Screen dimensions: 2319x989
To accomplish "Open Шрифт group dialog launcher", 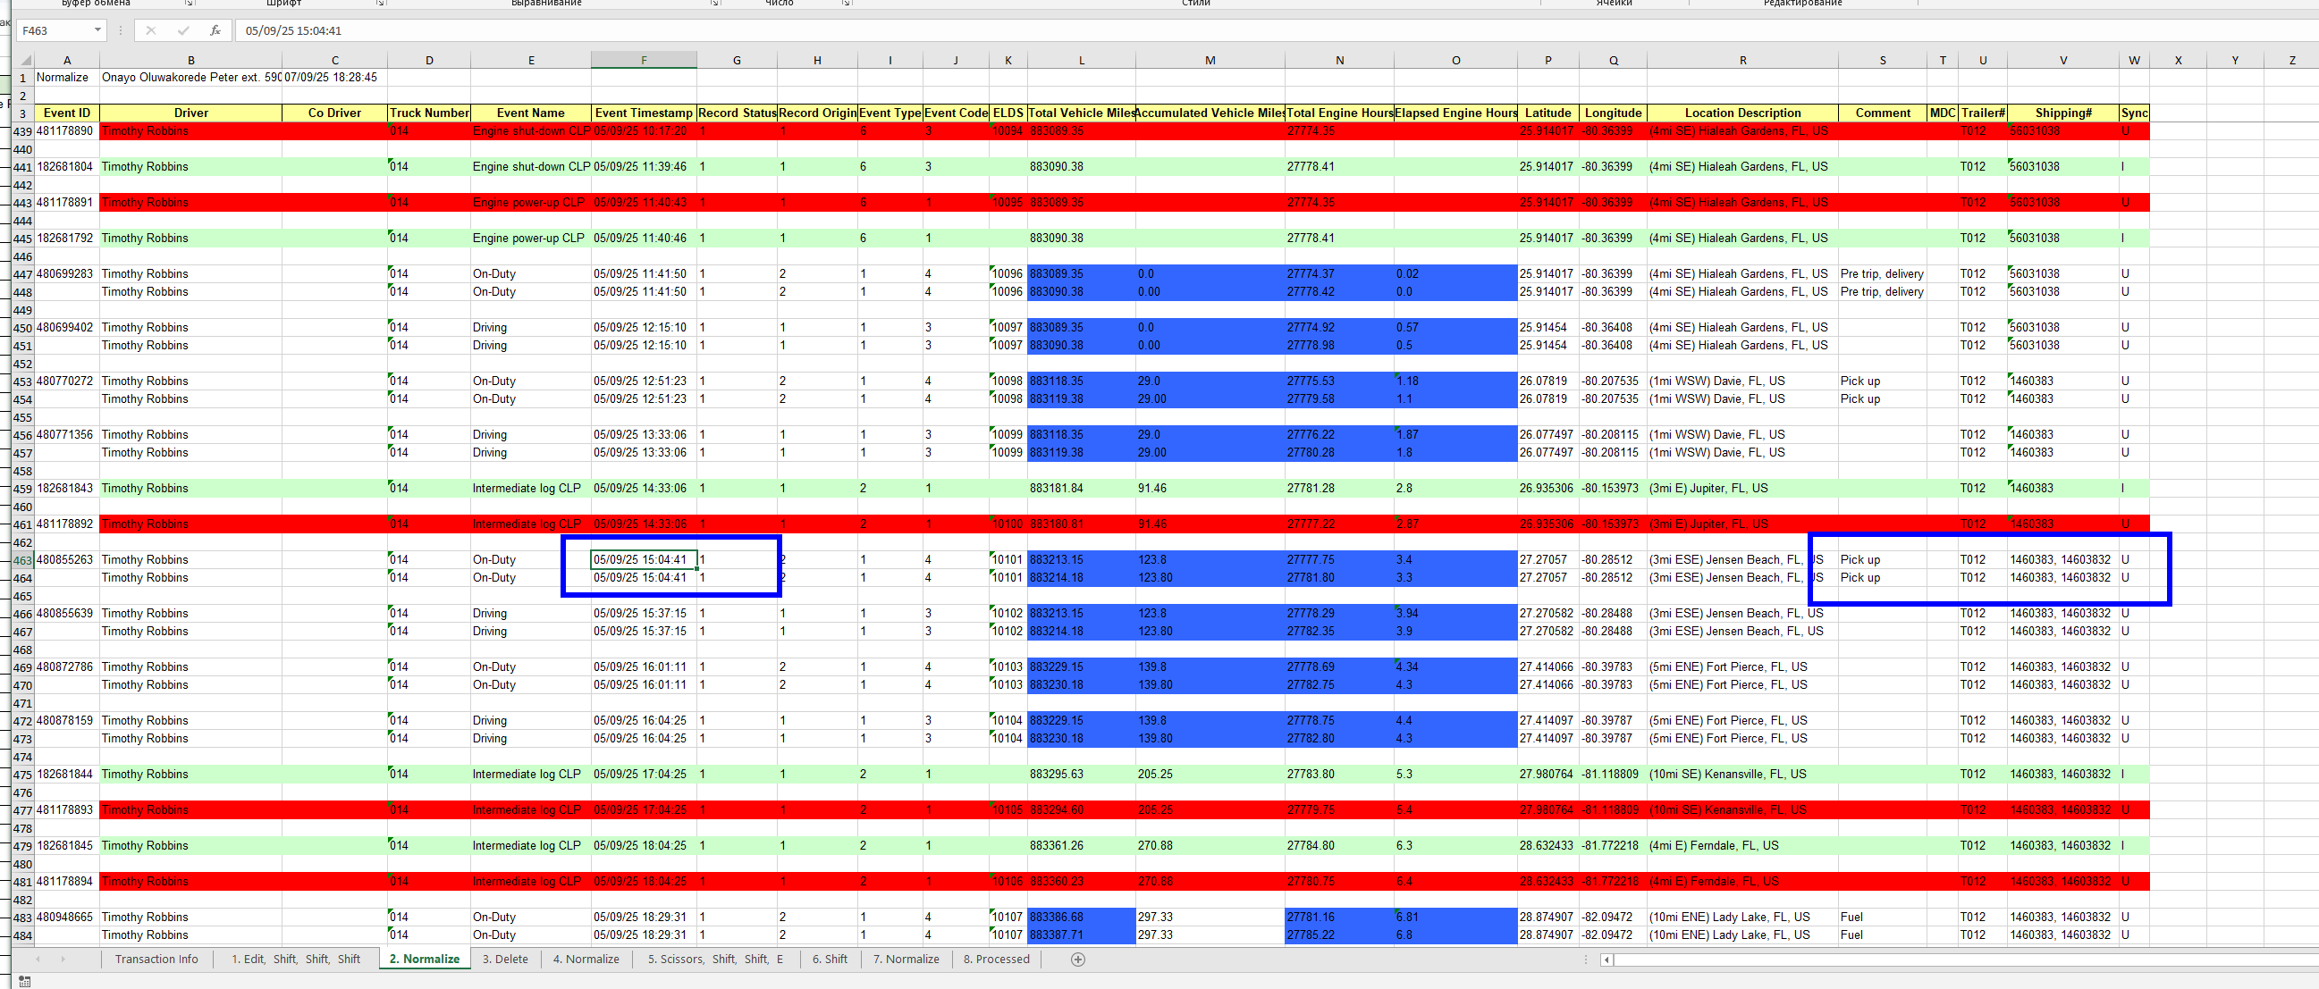I will [380, 4].
